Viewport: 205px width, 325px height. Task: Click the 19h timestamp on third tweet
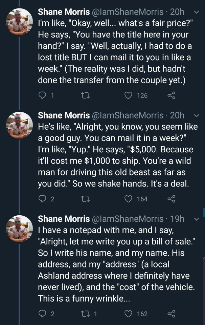(177, 219)
